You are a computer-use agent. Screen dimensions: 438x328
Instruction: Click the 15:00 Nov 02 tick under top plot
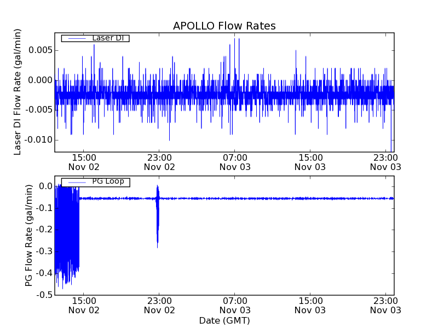[x=84, y=162]
